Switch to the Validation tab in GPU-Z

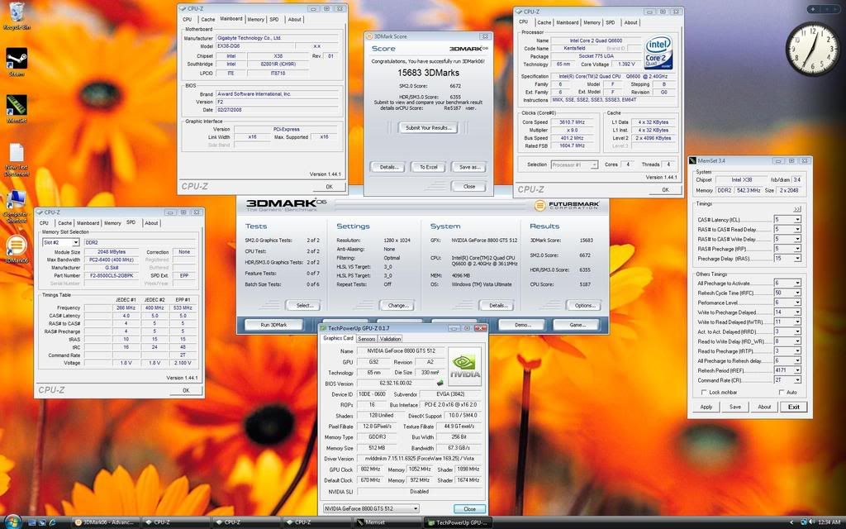coord(390,339)
